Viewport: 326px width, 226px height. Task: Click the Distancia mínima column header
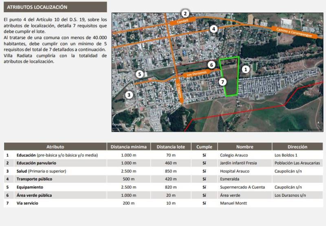(128, 147)
